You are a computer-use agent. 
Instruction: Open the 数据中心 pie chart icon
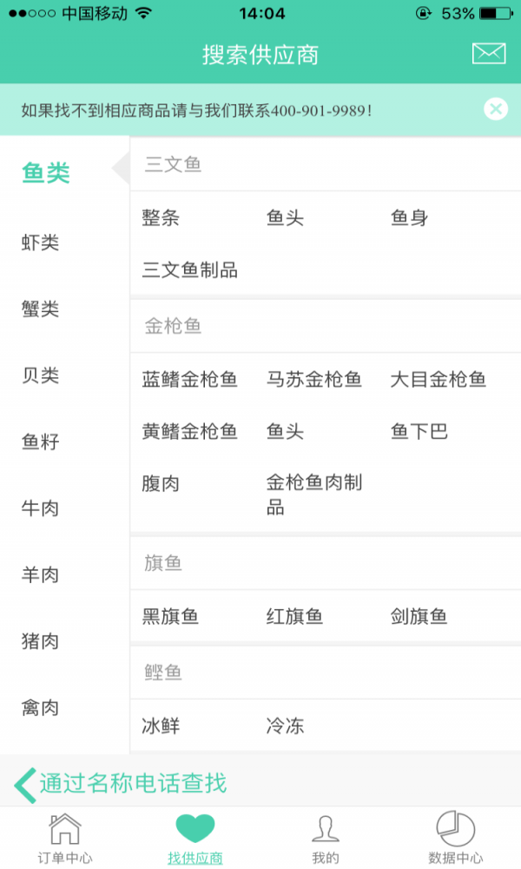click(x=455, y=828)
